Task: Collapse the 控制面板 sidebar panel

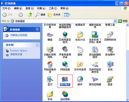Action: coord(37,29)
